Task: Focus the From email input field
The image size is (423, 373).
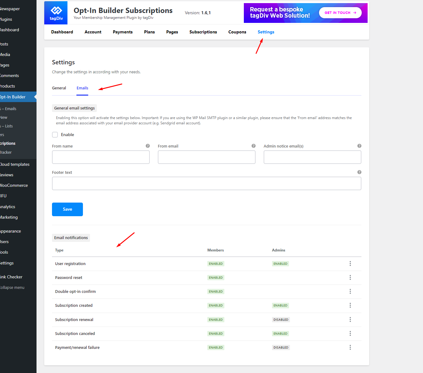Action: click(x=207, y=157)
